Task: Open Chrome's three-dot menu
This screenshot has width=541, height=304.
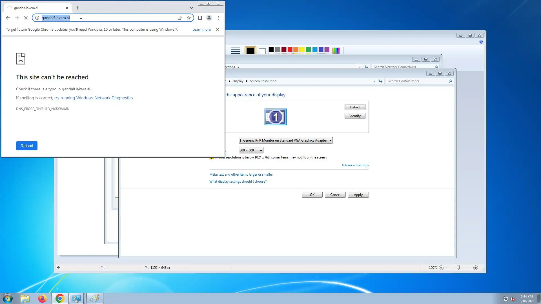Action: 218,18
